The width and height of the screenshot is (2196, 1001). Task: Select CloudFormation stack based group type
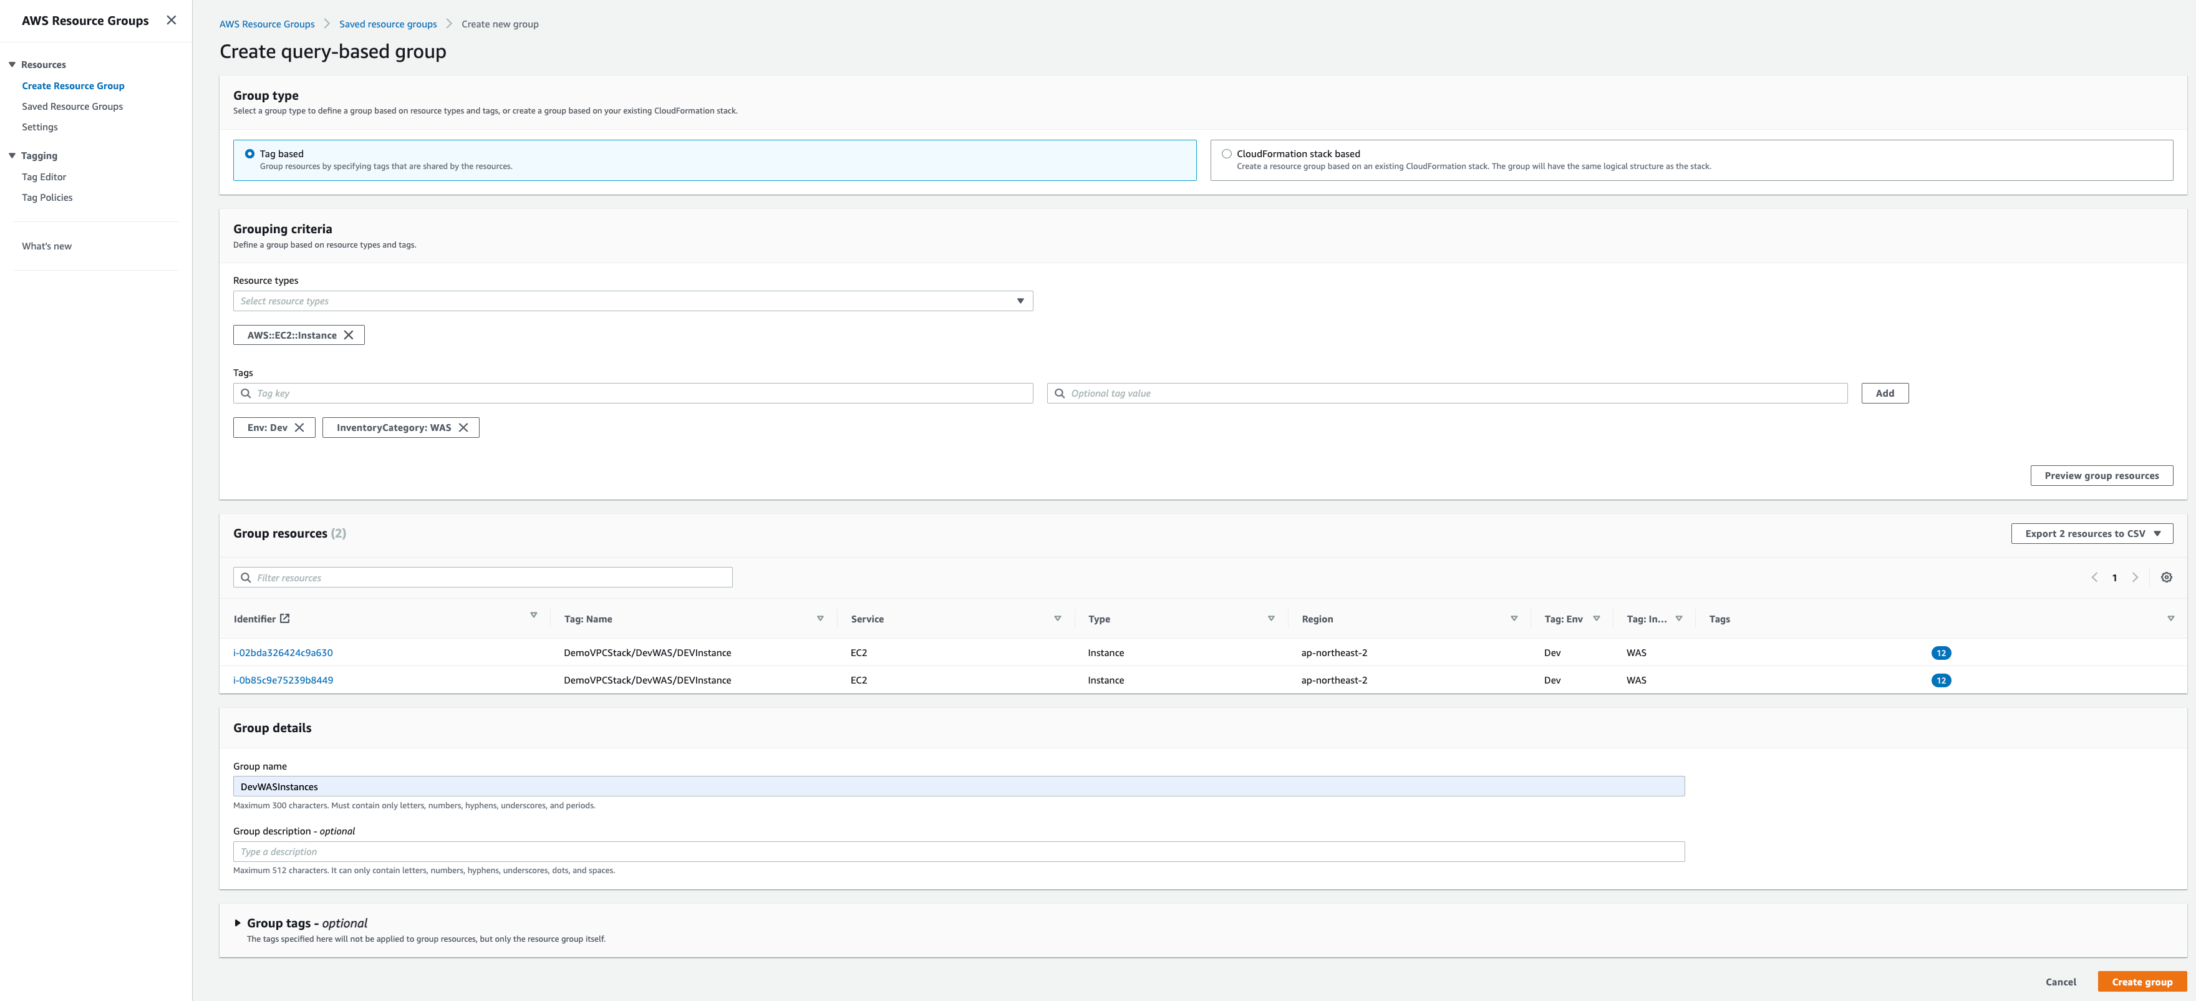1227,154
